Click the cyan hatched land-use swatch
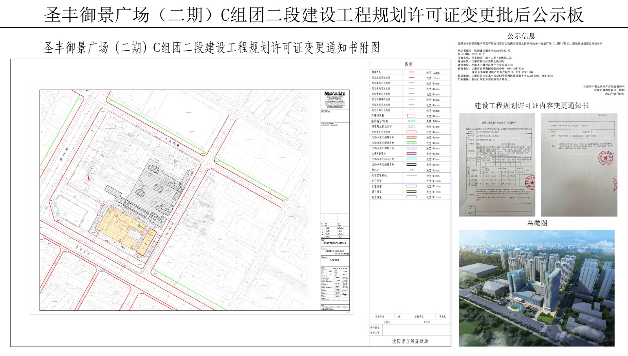628x356 pixels. click(x=411, y=159)
